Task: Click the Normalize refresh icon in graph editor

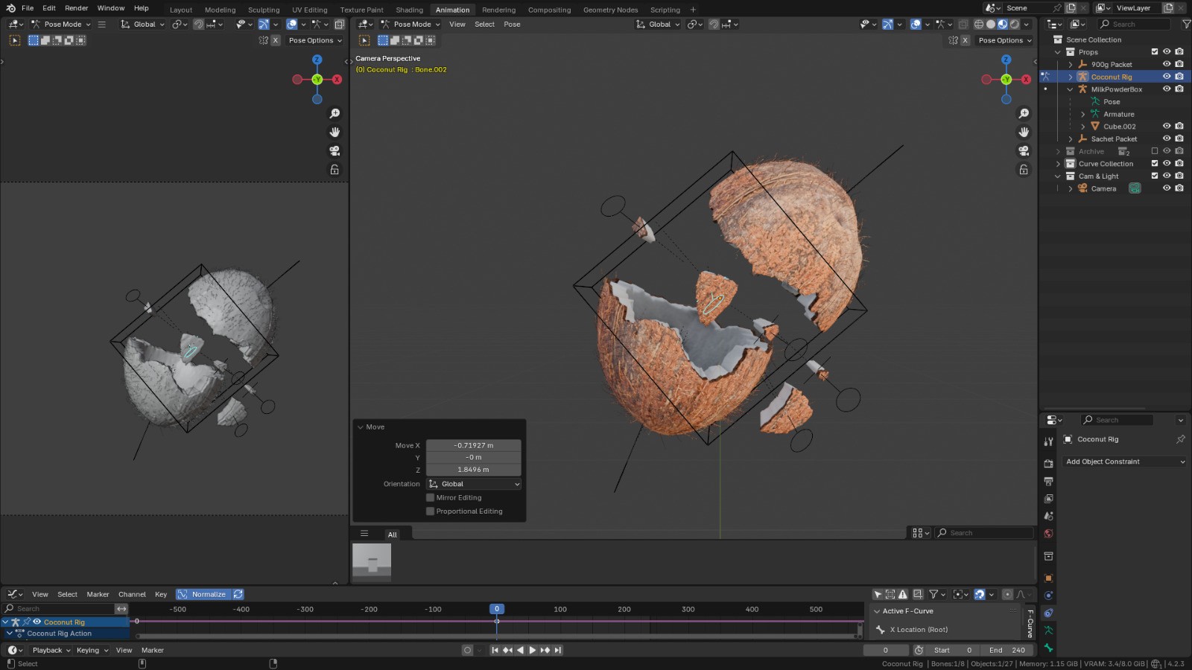Action: tap(238, 594)
